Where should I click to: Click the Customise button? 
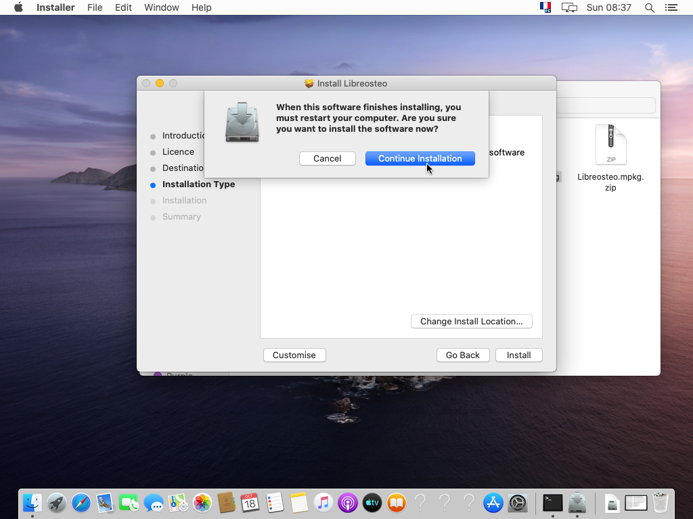[294, 355]
